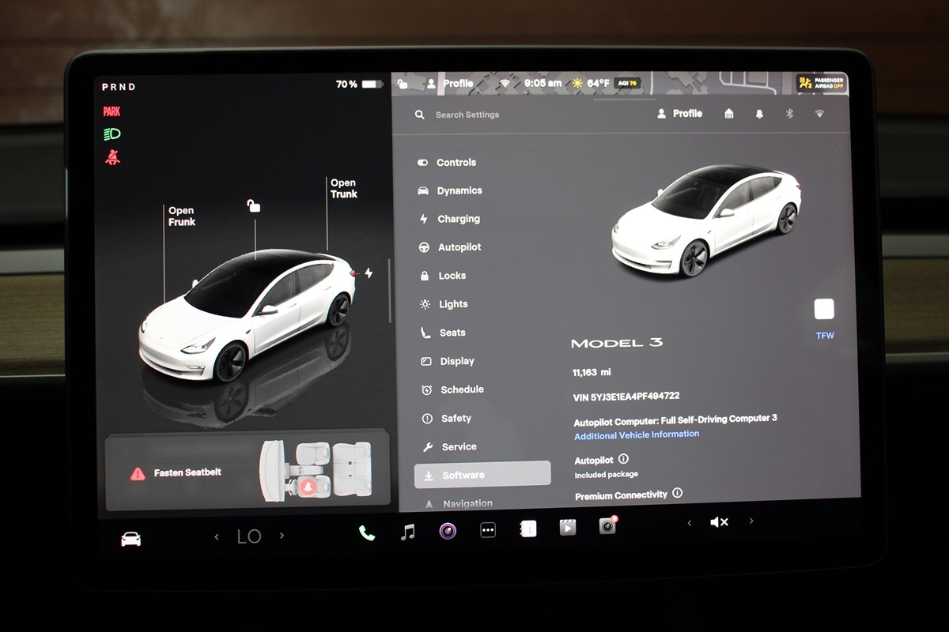Viewport: 949px width, 632px height.
Task: Toggle the muted speaker volume icon
Action: coord(719,522)
